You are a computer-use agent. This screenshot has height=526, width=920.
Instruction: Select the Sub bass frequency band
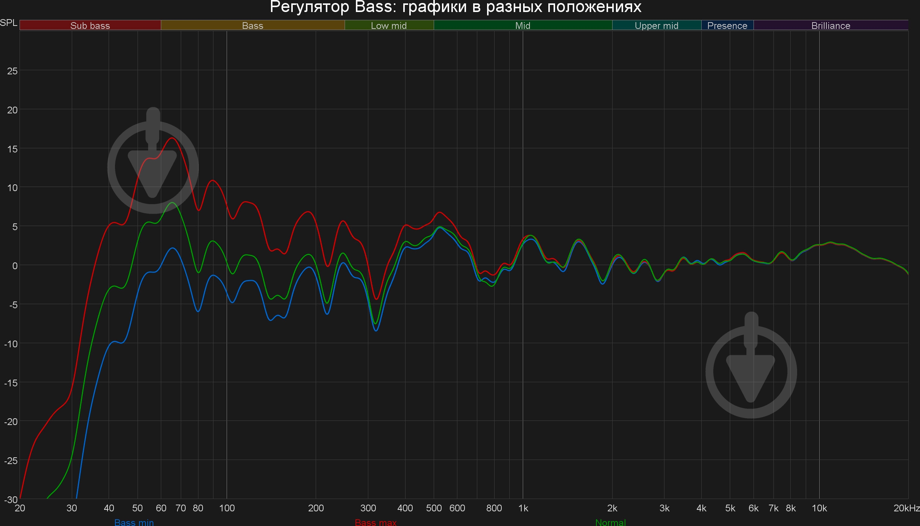tap(90, 26)
